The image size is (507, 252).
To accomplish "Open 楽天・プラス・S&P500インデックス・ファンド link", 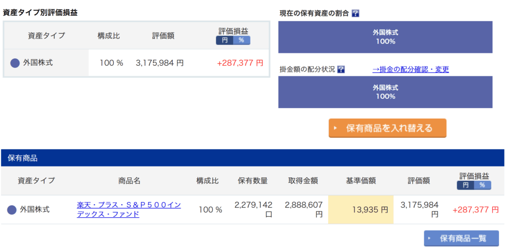I will [129, 210].
